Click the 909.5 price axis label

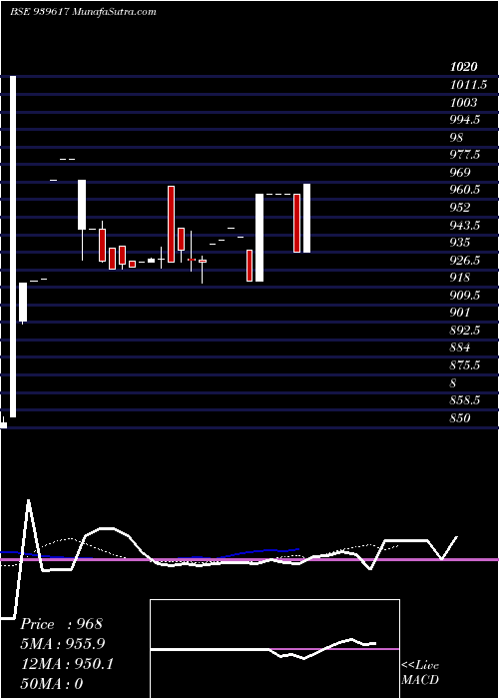(465, 296)
